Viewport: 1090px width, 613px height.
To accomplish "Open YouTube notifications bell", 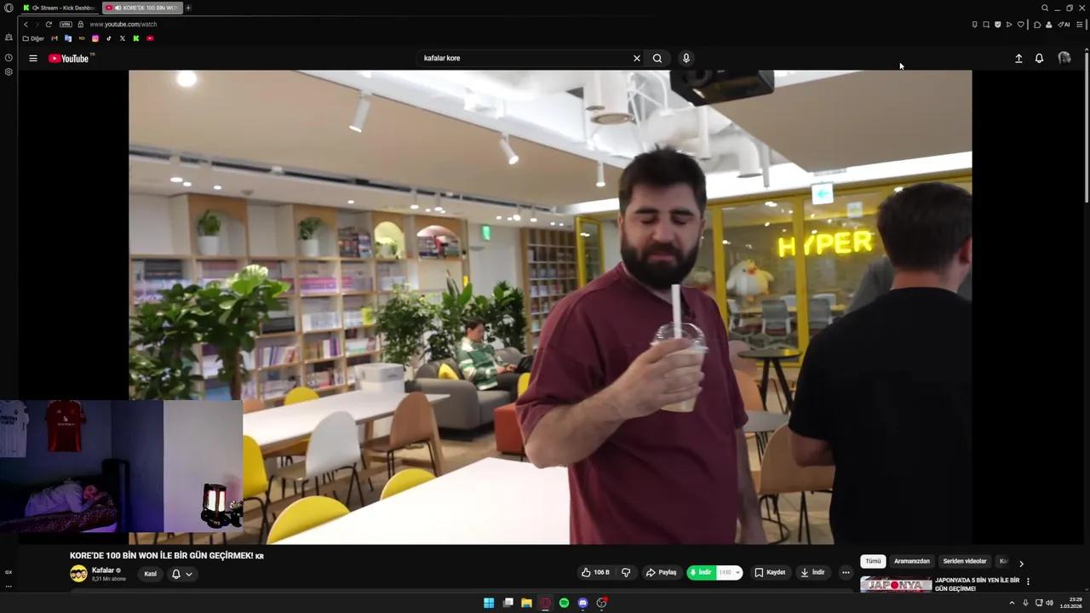I will [1039, 59].
